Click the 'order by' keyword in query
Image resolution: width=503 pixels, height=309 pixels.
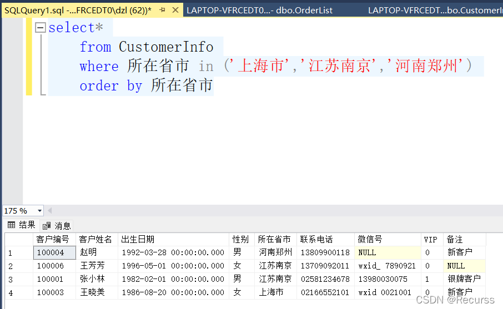tap(111, 86)
